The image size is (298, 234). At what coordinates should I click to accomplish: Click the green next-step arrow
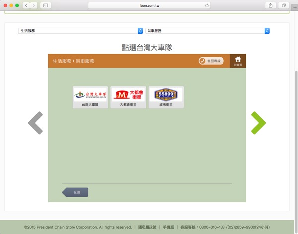click(258, 123)
